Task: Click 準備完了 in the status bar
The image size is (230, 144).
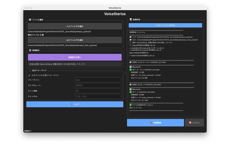Action: tap(28, 131)
